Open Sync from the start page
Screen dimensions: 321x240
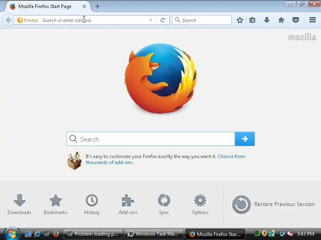tap(164, 204)
